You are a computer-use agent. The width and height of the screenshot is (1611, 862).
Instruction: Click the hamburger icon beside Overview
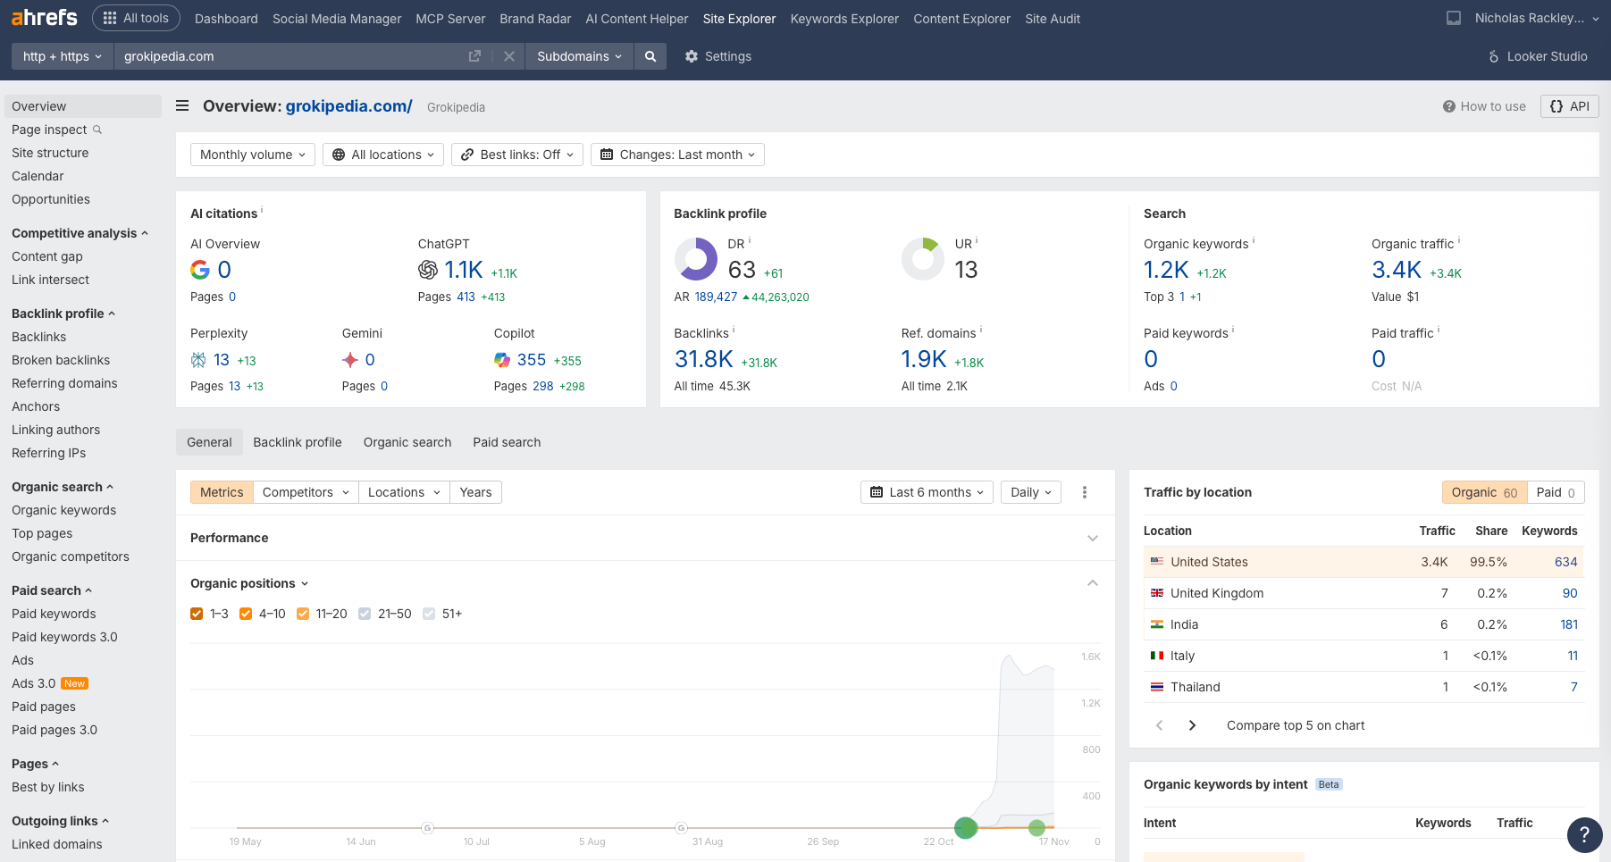pyautogui.click(x=181, y=105)
